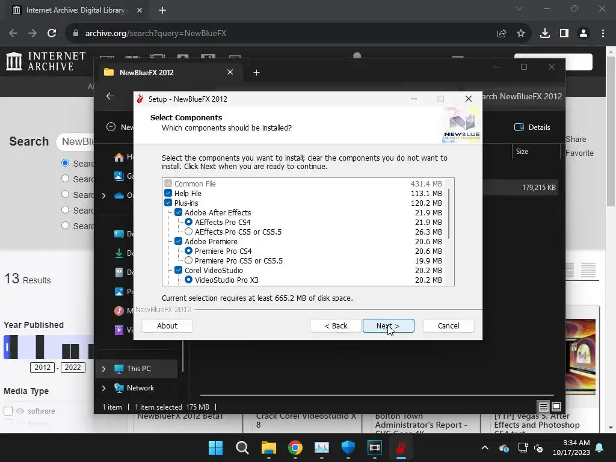Select AEffects Pro CS5 or CS5.5 option
Image resolution: width=616 pixels, height=462 pixels.
click(188, 232)
